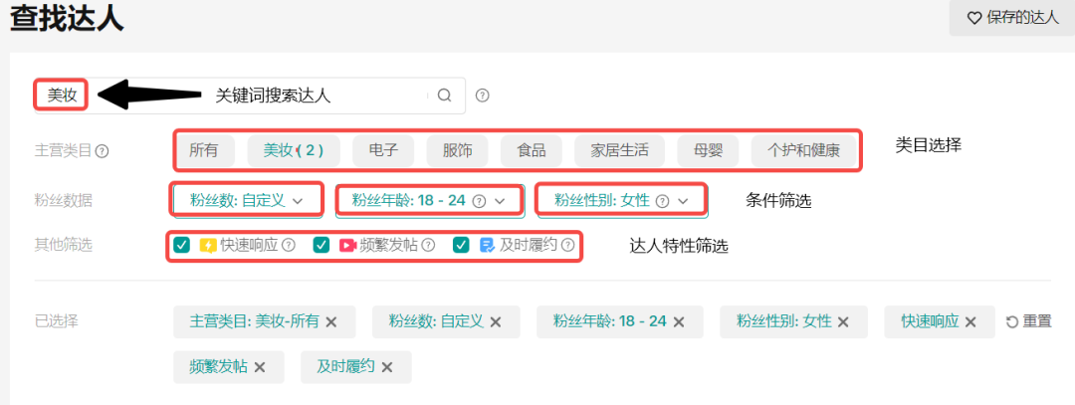Screen dimensions: 1075x405
Task: Toggle the 频繁发帖 checkbox
Action: click(x=321, y=245)
